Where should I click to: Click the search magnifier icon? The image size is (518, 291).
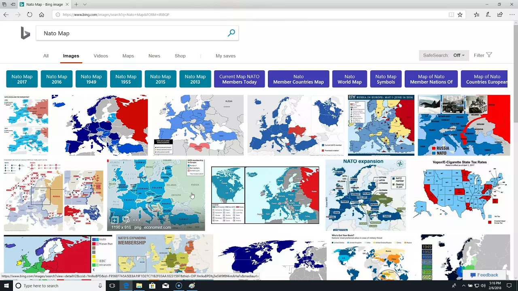point(231,33)
